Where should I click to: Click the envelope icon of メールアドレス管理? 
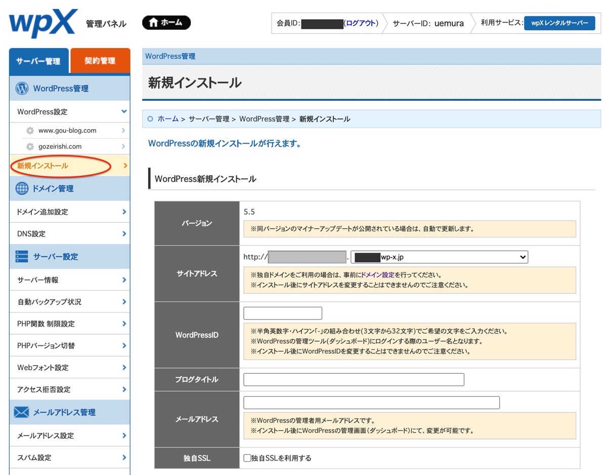[x=21, y=412]
